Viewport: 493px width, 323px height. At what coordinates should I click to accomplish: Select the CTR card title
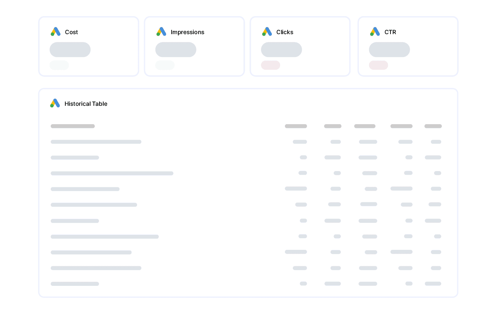(x=390, y=32)
